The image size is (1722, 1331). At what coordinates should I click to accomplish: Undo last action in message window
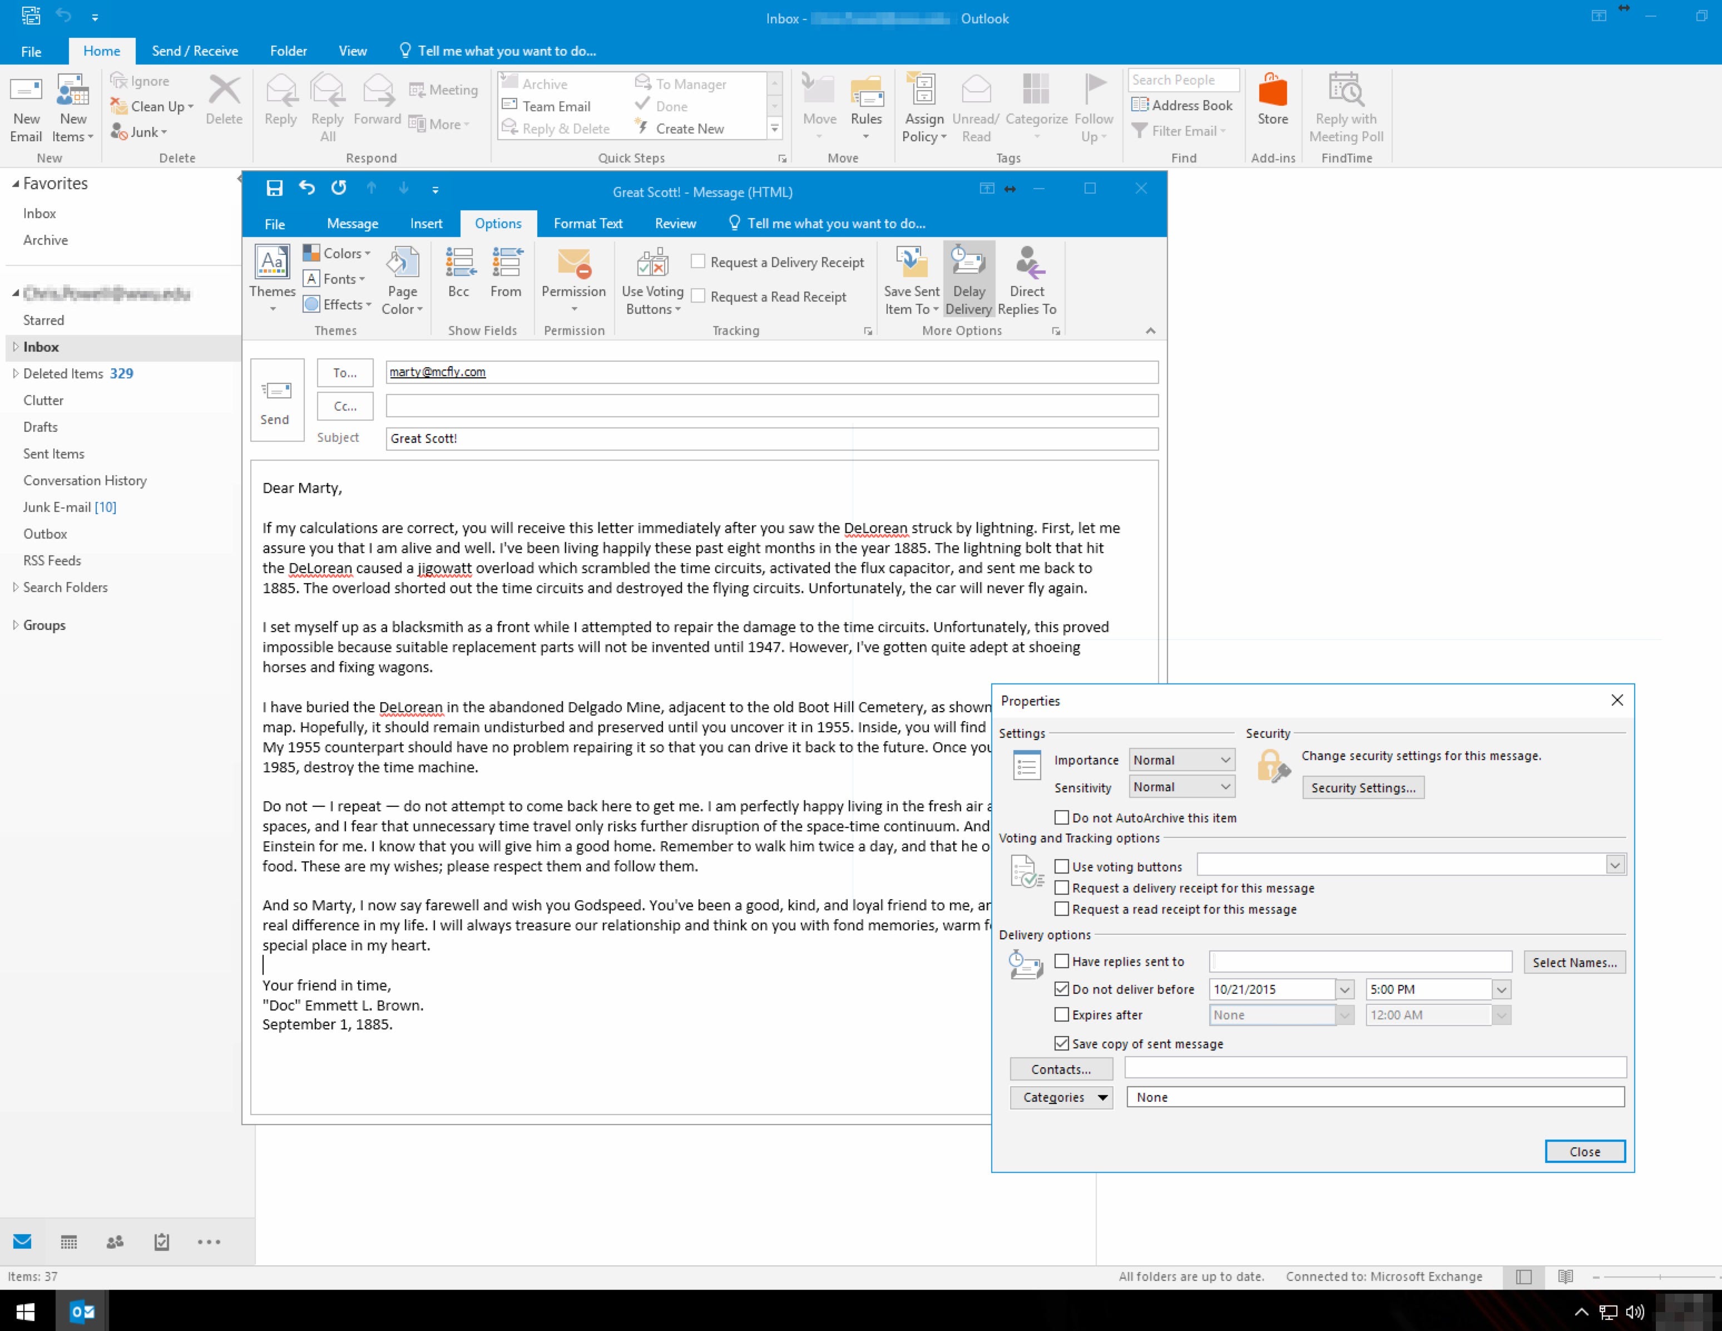[x=306, y=188]
